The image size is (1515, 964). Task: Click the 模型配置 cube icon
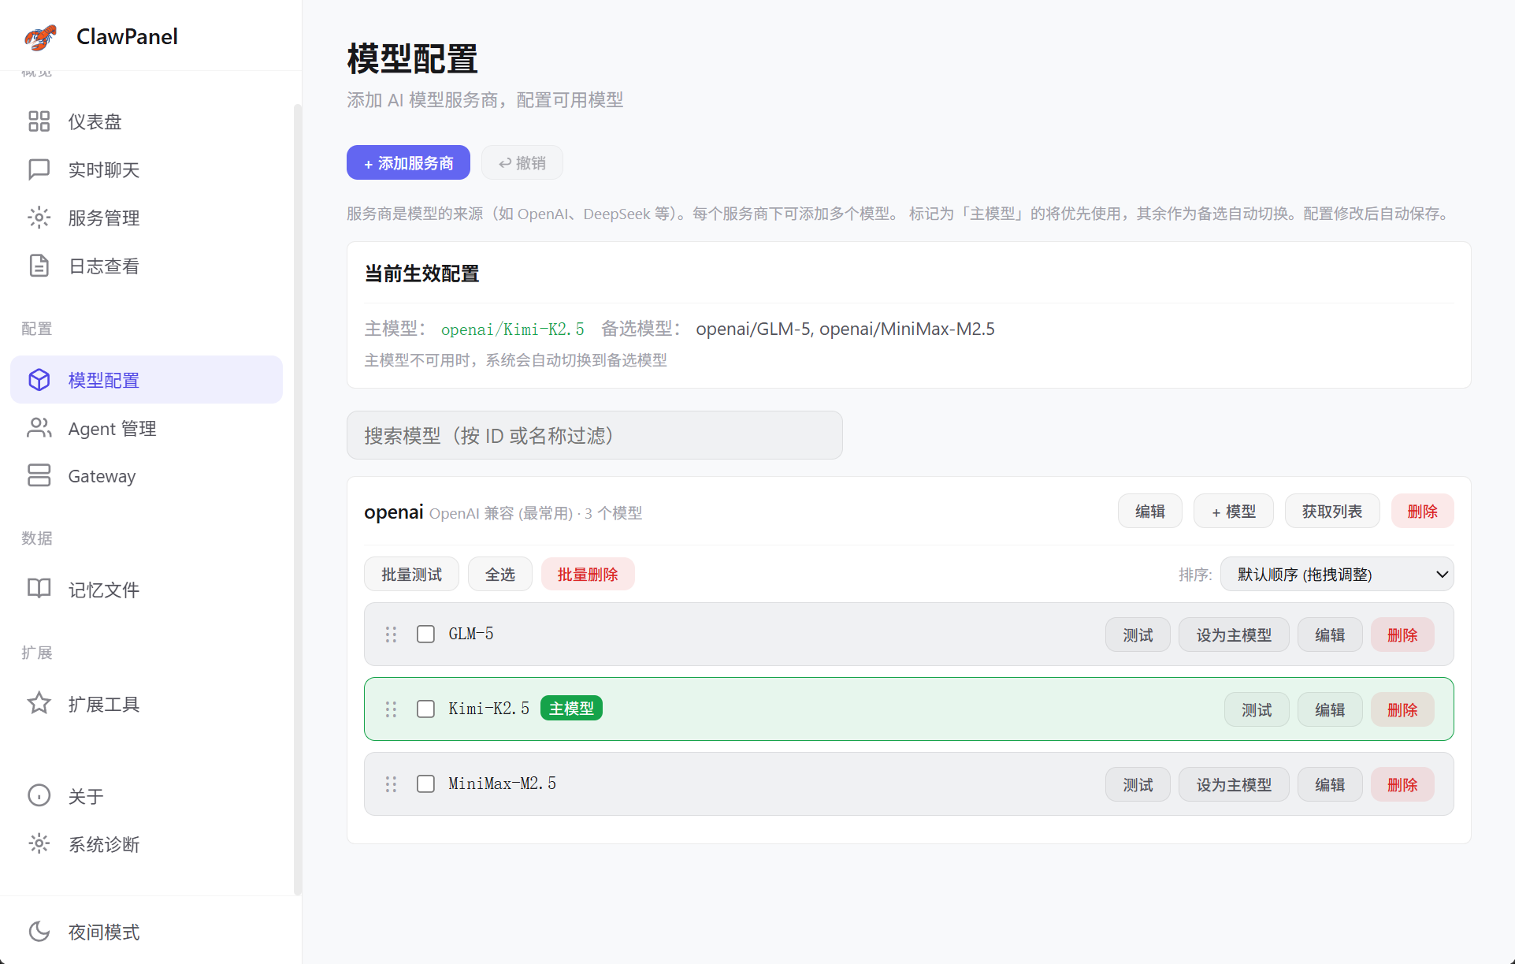(39, 379)
